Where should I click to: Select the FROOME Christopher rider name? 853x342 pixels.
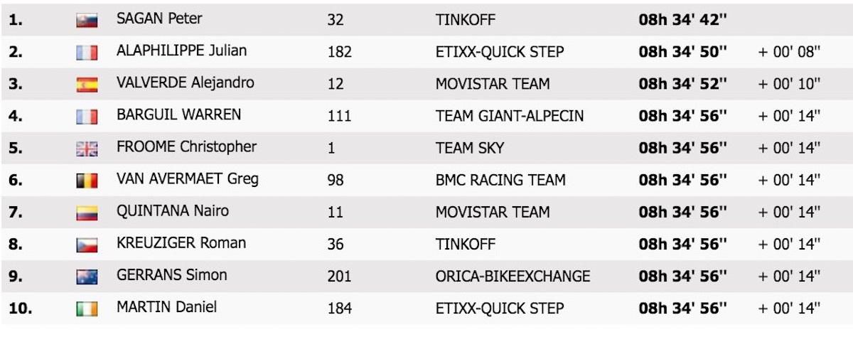coord(186,147)
